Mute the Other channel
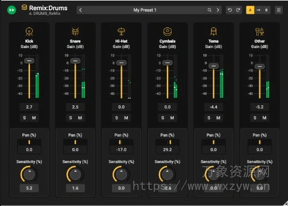 pos(264,118)
